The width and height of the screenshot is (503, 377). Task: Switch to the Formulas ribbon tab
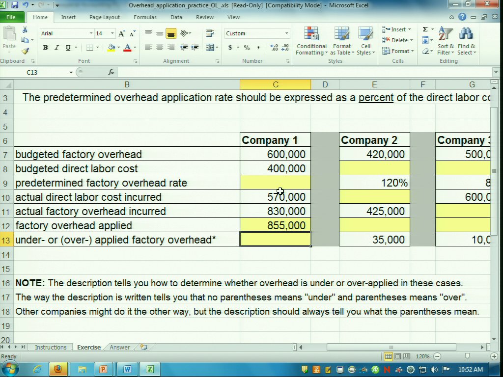click(145, 17)
